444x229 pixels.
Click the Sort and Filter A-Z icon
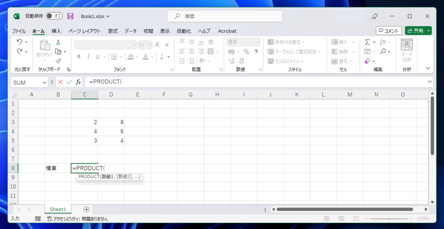383,42
